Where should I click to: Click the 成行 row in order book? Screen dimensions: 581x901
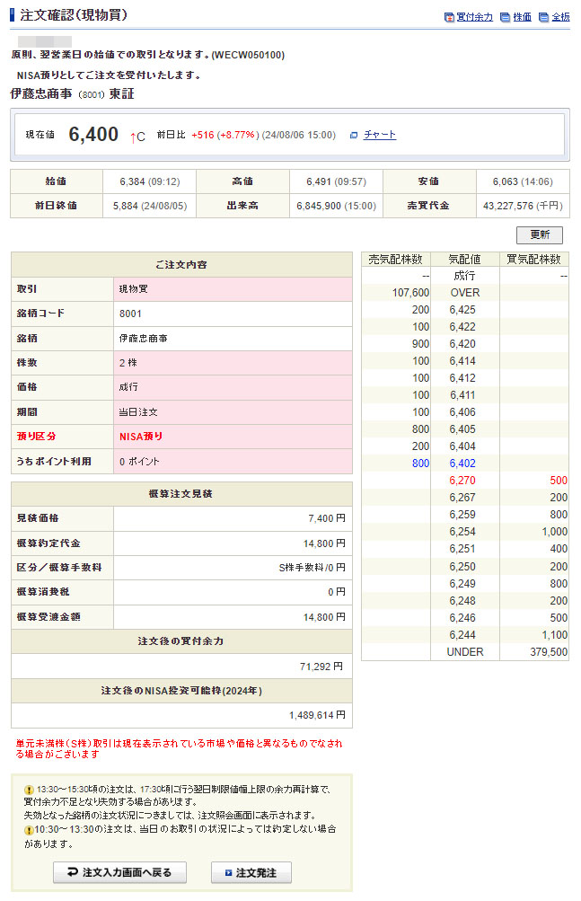(464, 276)
